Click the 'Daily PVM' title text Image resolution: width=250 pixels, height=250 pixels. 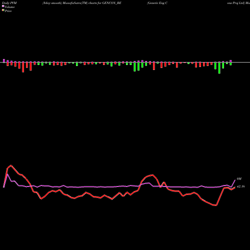9,3
